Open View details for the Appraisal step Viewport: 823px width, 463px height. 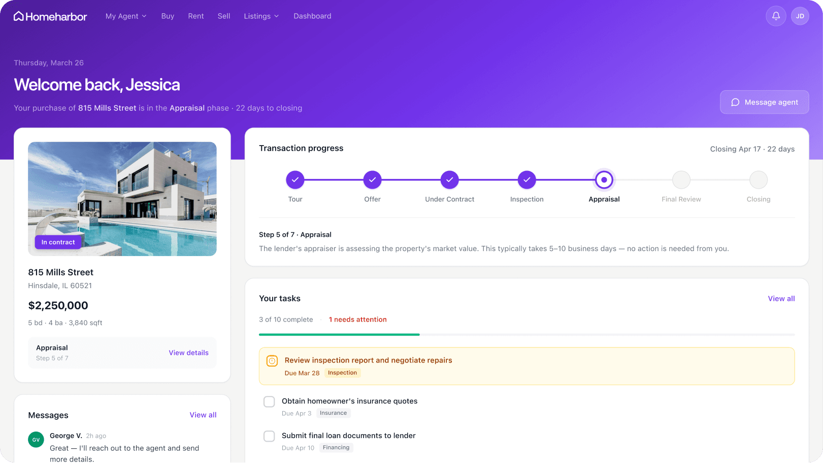coord(188,352)
